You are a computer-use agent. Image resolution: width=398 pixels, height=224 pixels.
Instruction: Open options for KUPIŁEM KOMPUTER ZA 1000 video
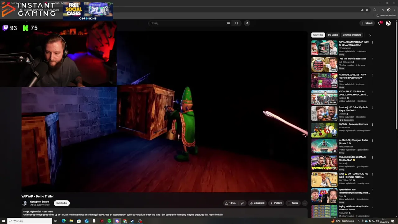point(373,42)
